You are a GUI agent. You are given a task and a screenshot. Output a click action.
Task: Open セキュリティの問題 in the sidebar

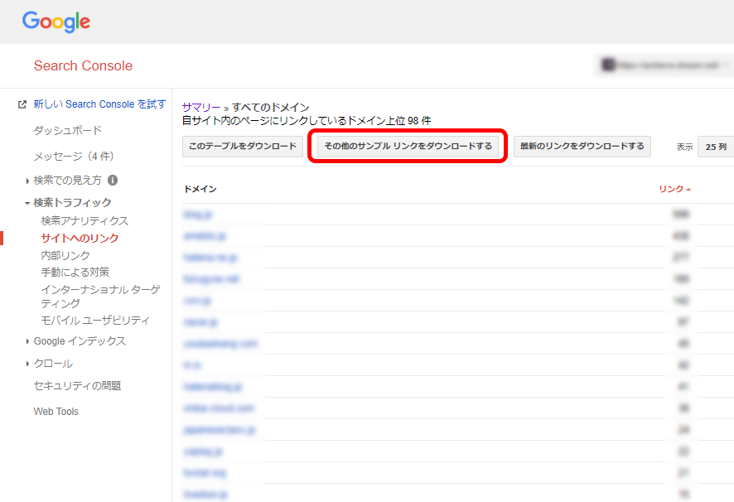coord(77,385)
